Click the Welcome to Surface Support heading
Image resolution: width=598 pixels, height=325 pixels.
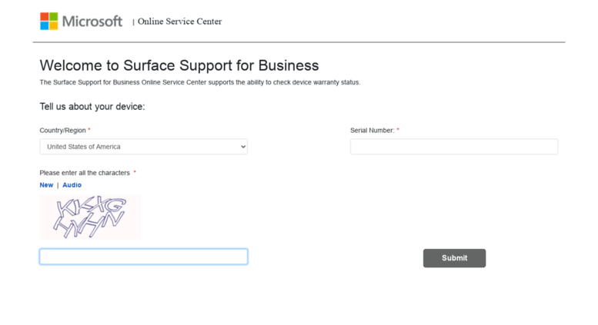pos(179,65)
